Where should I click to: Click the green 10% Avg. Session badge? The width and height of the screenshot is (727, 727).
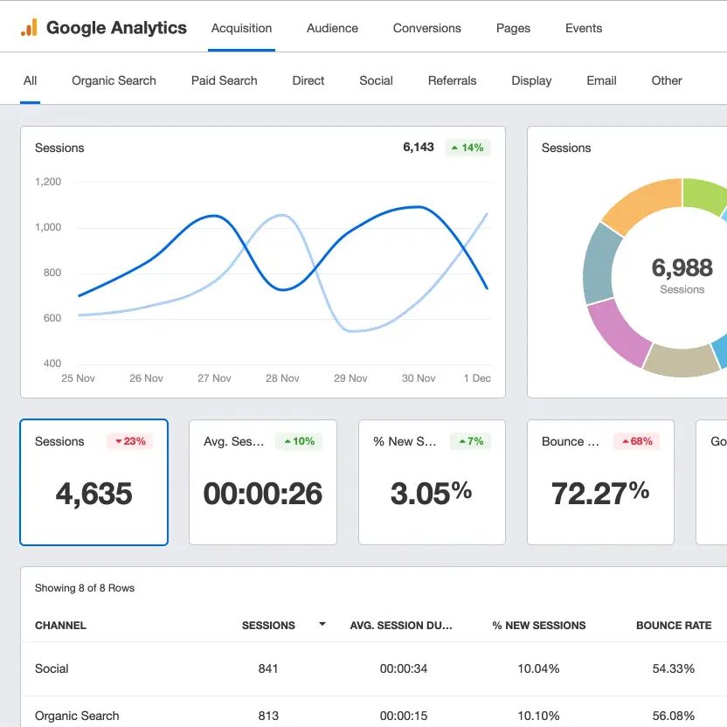click(298, 441)
